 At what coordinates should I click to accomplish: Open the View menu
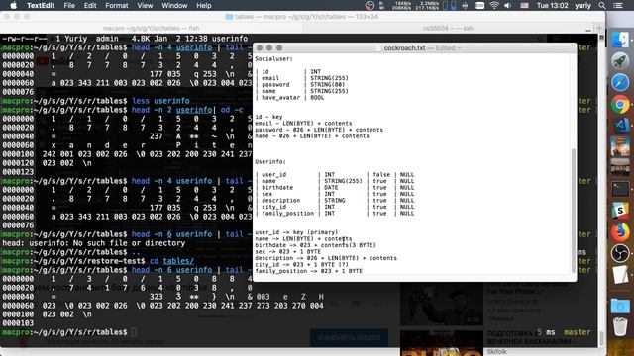click(145, 5)
